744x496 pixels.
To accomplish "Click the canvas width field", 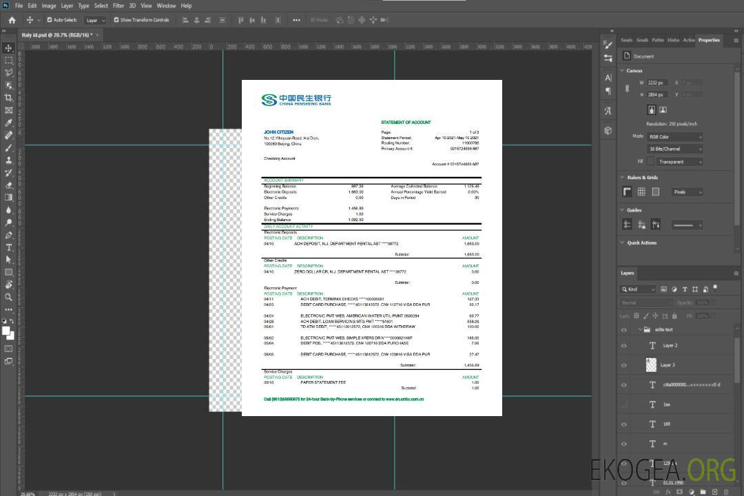I will pyautogui.click(x=657, y=83).
